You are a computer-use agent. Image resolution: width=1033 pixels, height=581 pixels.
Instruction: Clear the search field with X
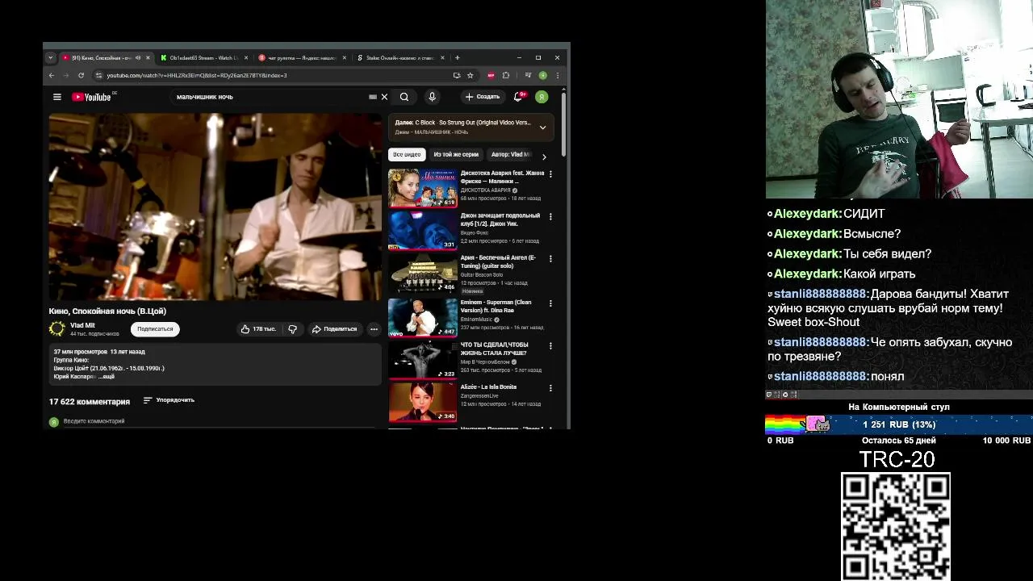384,97
